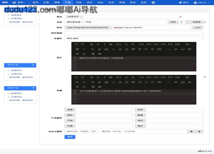
Task: Click the undo arrow in the upper editor toolbar
Action: (76, 44)
